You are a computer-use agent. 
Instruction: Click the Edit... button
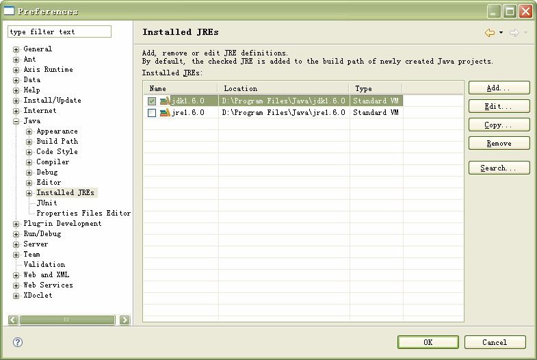499,106
